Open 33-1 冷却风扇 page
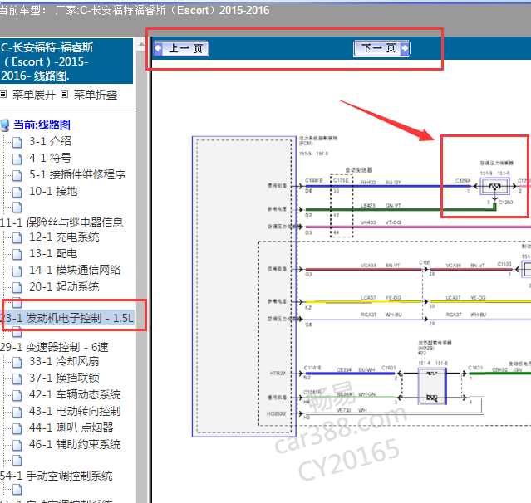The width and height of the screenshot is (531, 503). [64, 361]
